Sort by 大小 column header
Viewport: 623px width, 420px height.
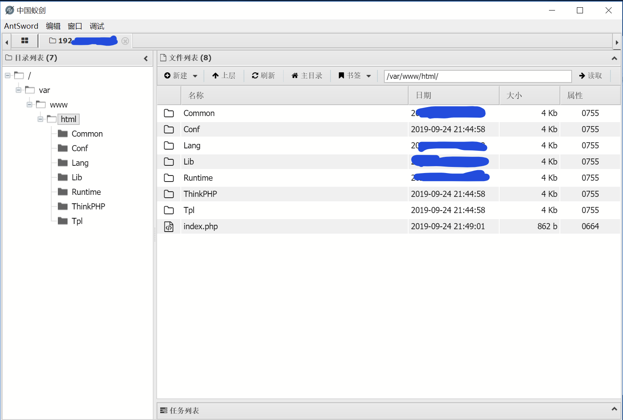[x=530, y=95]
